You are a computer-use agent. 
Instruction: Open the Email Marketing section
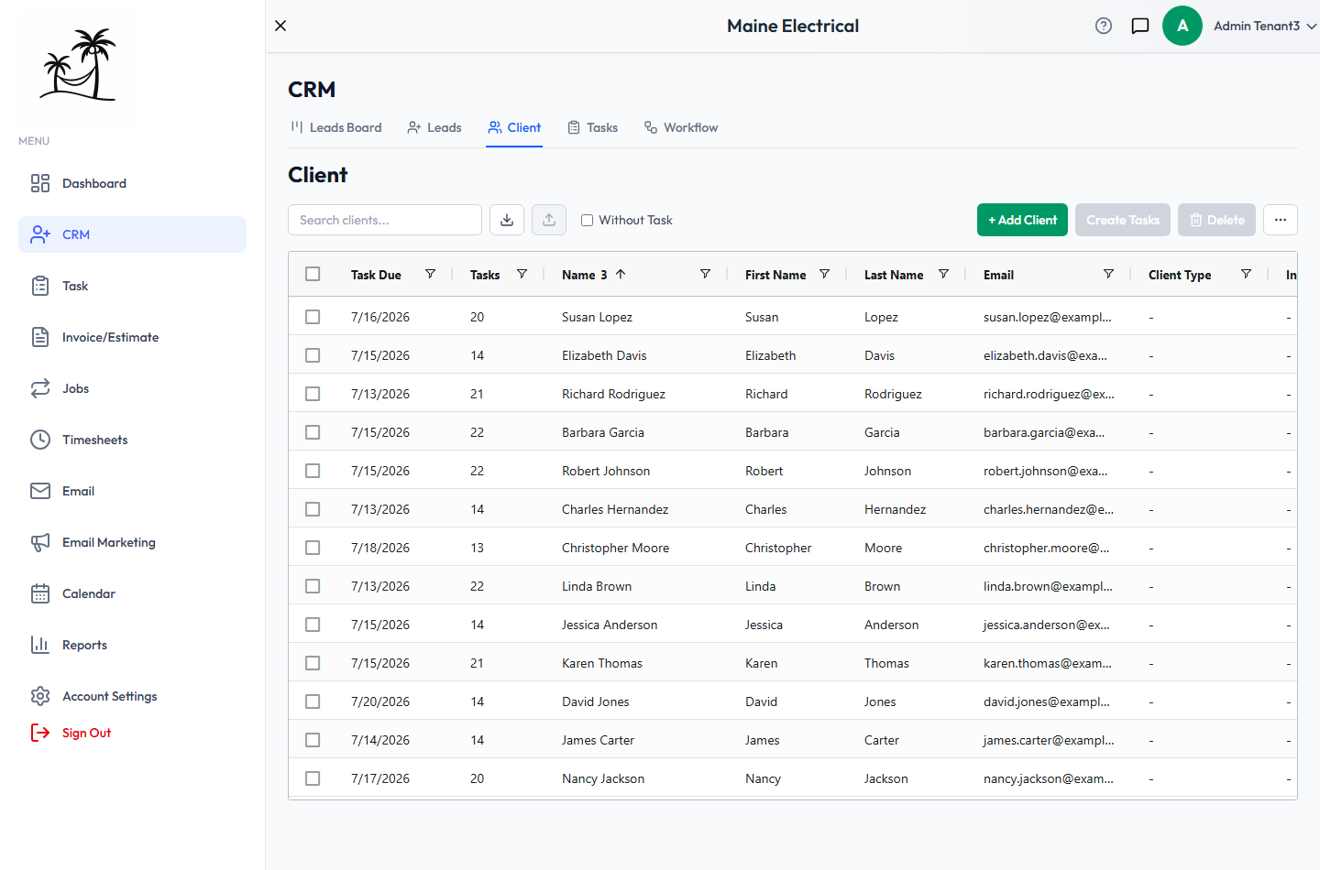[132, 542]
